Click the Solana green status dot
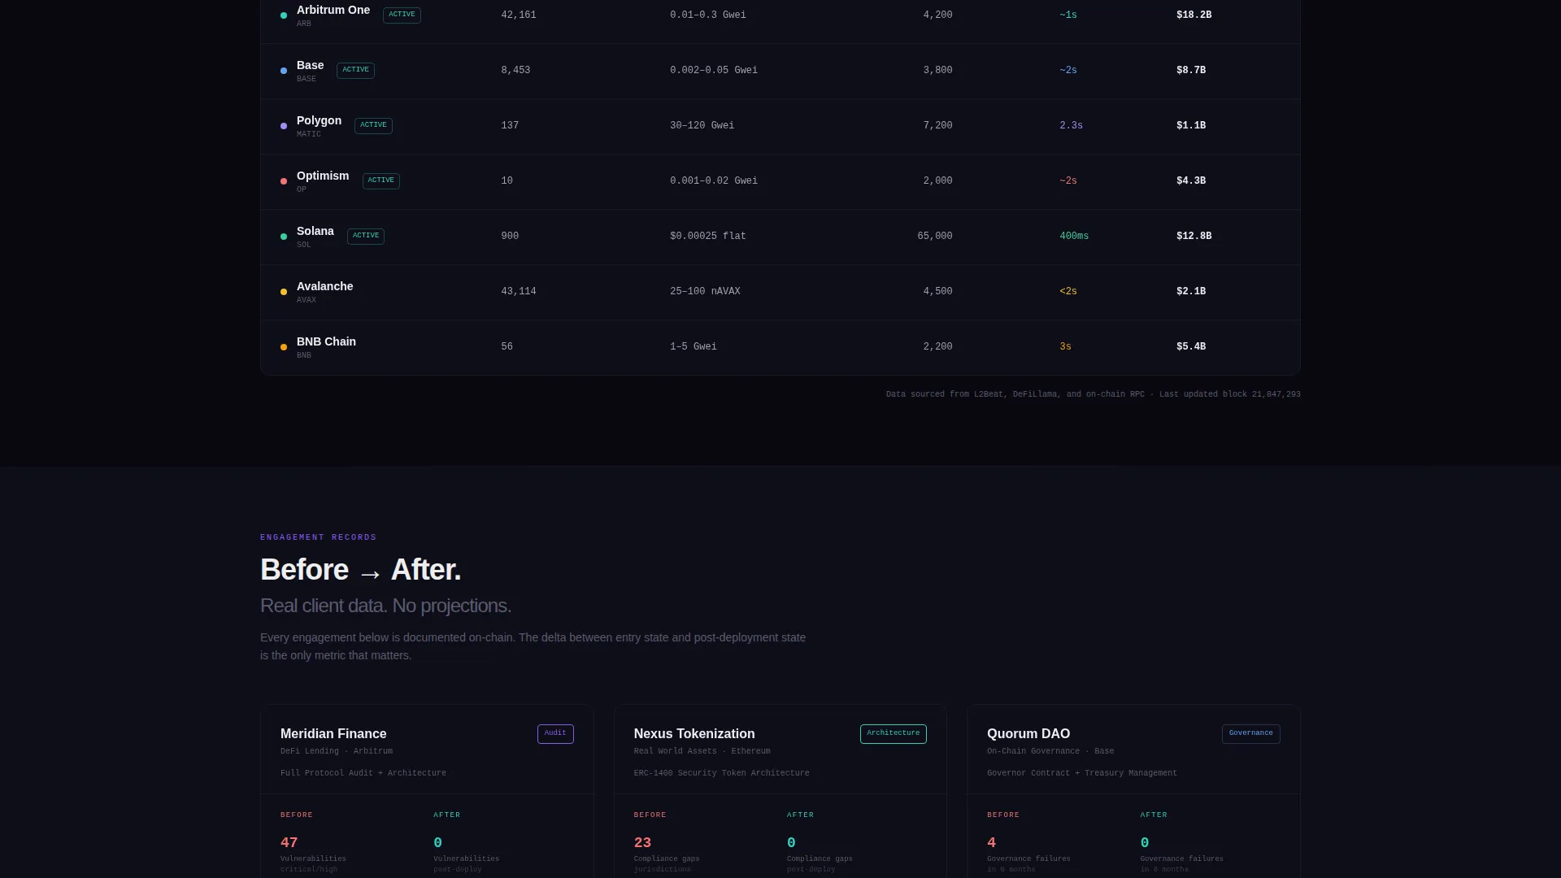Screen dimensions: 1561x878 [284, 237]
